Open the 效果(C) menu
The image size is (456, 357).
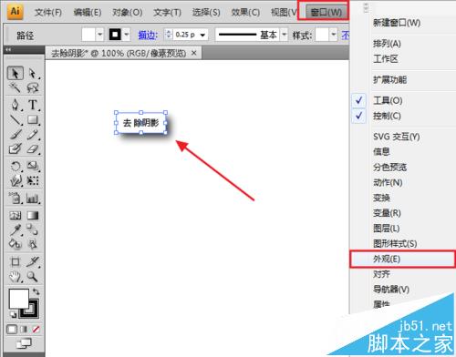point(245,13)
